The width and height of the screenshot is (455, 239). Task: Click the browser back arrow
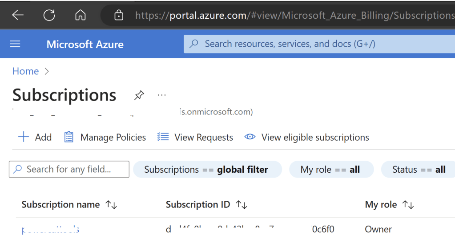pyautogui.click(x=18, y=15)
